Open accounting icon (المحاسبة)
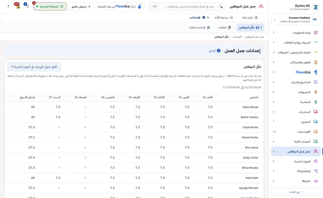This screenshot has height=198, width=323. pyautogui.click(x=316, y=102)
